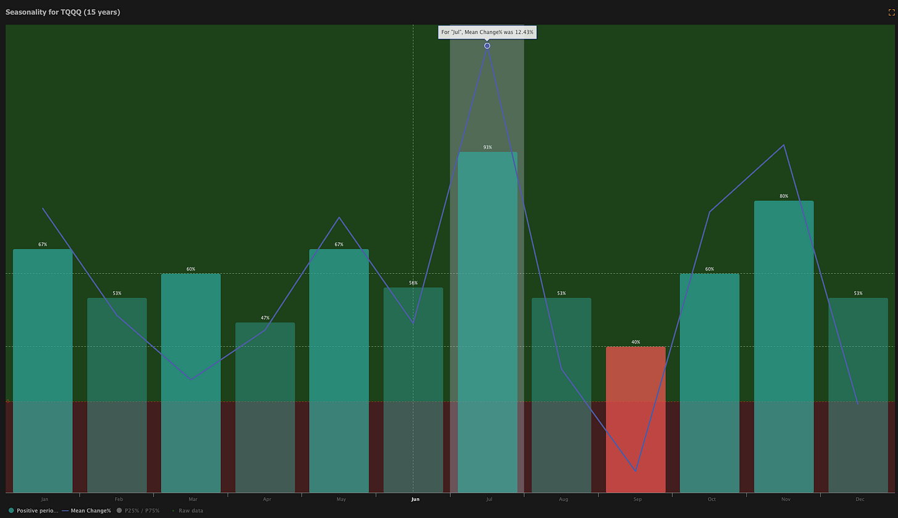This screenshot has width=898, height=518.
Task: Select the Nov bar showing 80%
Action: [784, 347]
